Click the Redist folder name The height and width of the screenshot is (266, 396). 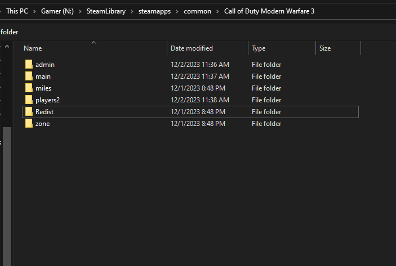[x=45, y=112]
